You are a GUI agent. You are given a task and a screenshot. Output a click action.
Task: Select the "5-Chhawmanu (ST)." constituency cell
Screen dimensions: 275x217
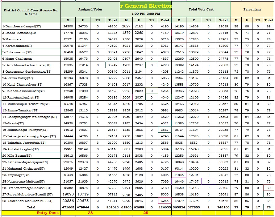click(31, 52)
